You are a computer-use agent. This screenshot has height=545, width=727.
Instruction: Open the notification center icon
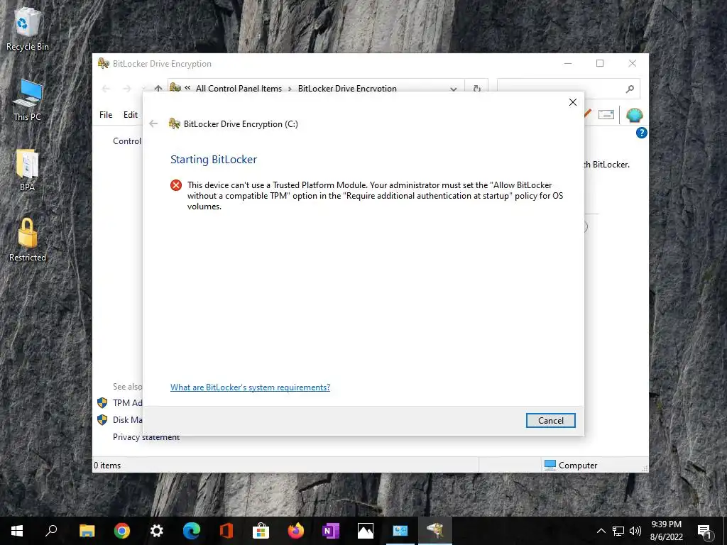point(705,531)
